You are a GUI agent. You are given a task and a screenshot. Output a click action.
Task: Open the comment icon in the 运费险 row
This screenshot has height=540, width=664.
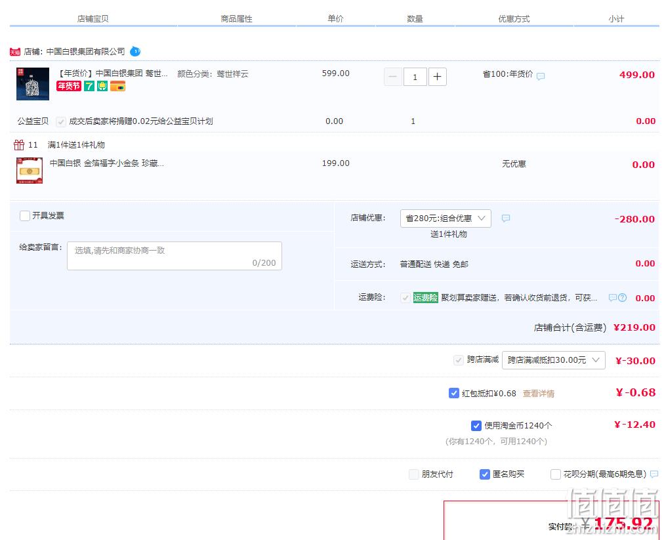point(612,298)
